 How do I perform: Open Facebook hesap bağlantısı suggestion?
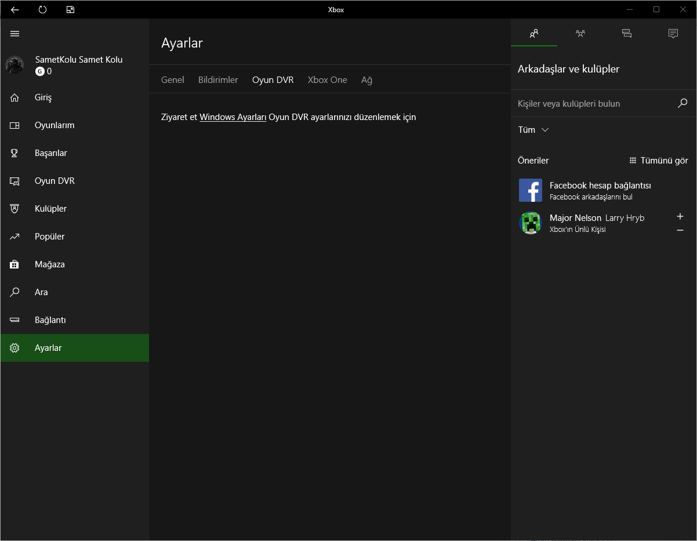click(x=604, y=190)
